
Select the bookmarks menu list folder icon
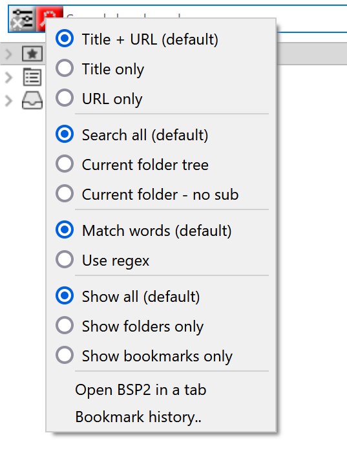pyautogui.click(x=32, y=77)
